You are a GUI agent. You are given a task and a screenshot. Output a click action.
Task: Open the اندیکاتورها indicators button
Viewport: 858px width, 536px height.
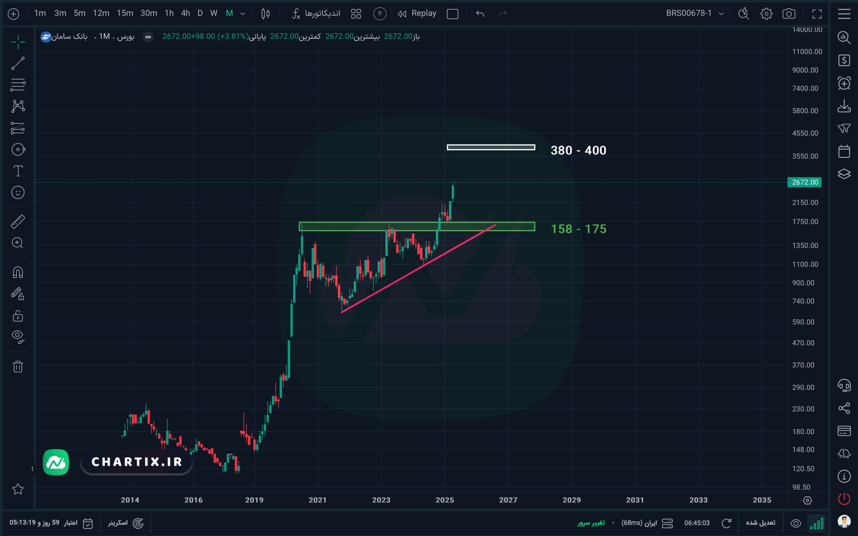[x=316, y=13]
